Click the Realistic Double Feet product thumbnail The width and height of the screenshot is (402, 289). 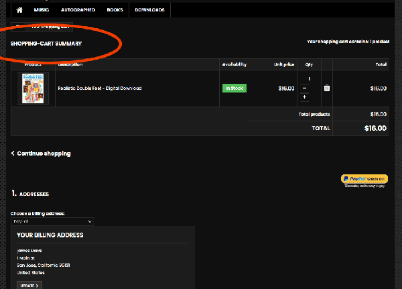click(33, 89)
